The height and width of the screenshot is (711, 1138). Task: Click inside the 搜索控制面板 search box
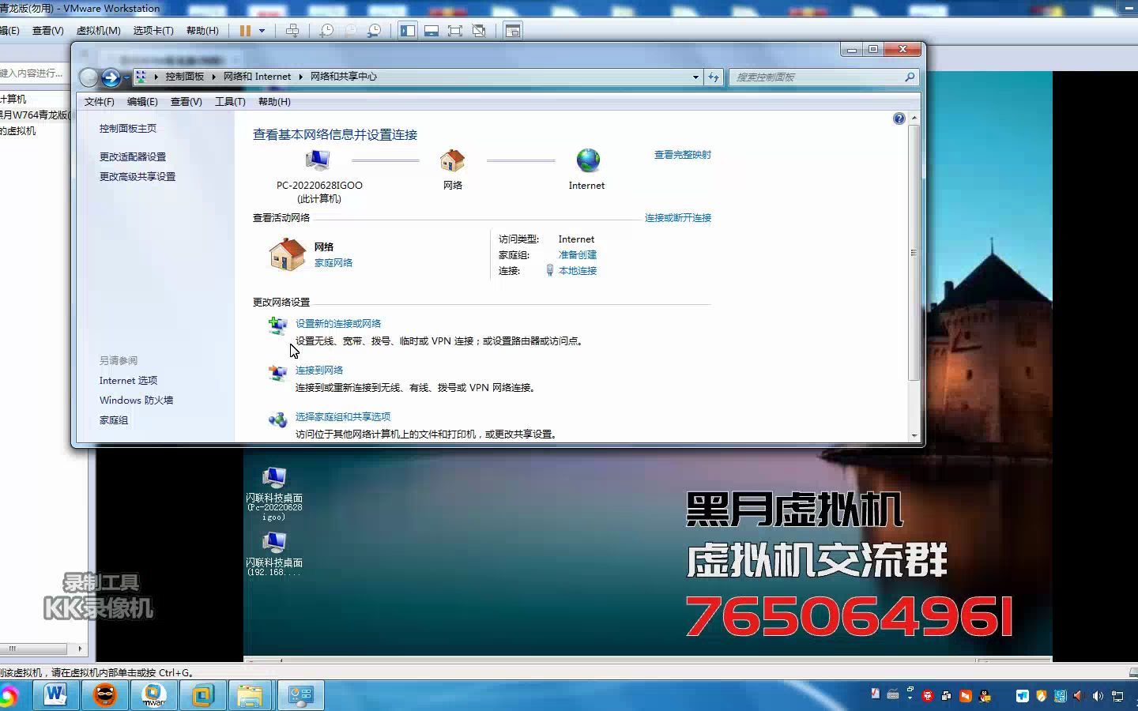[x=822, y=77]
